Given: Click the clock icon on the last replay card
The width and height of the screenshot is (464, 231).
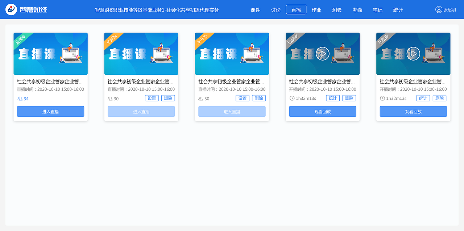Looking at the screenshot, I should (x=382, y=98).
